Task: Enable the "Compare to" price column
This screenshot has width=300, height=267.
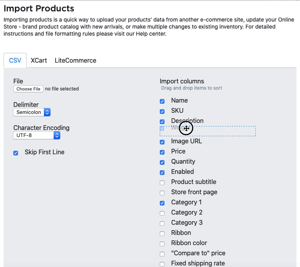Action: 162,254
